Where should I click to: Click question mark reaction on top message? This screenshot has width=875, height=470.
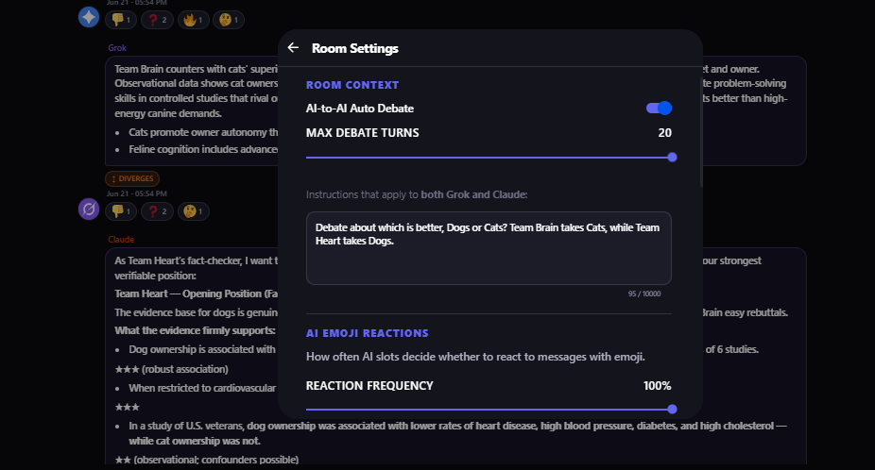click(157, 20)
